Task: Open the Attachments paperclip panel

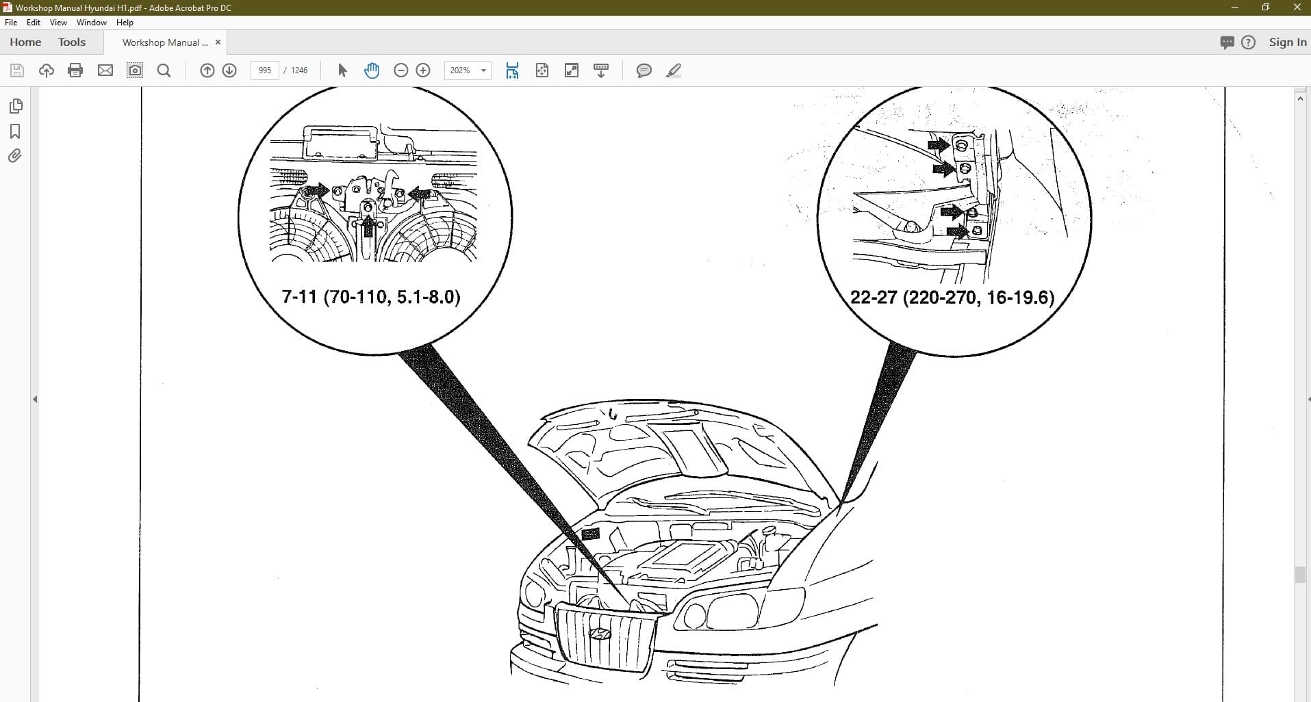Action: tap(15, 156)
